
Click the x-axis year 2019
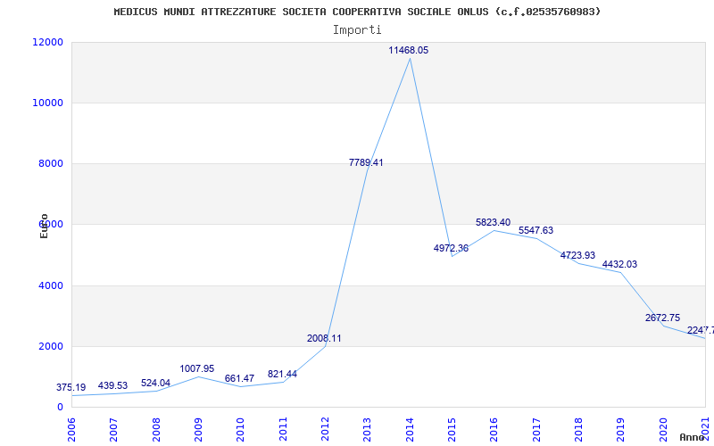(620, 430)
